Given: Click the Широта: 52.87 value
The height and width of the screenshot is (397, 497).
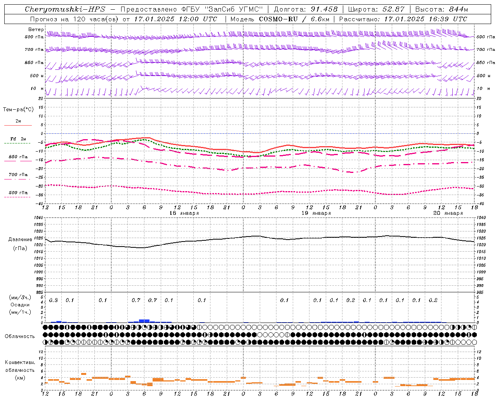Looking at the screenshot, I should pyautogui.click(x=376, y=9).
